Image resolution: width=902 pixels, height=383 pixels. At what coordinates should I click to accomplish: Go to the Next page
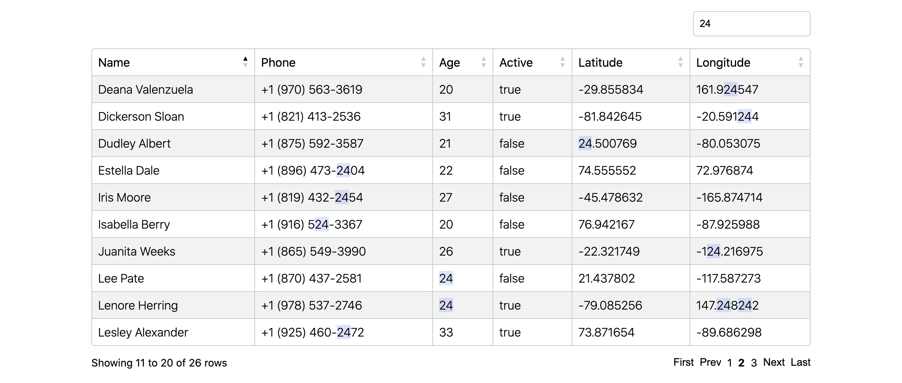(774, 362)
